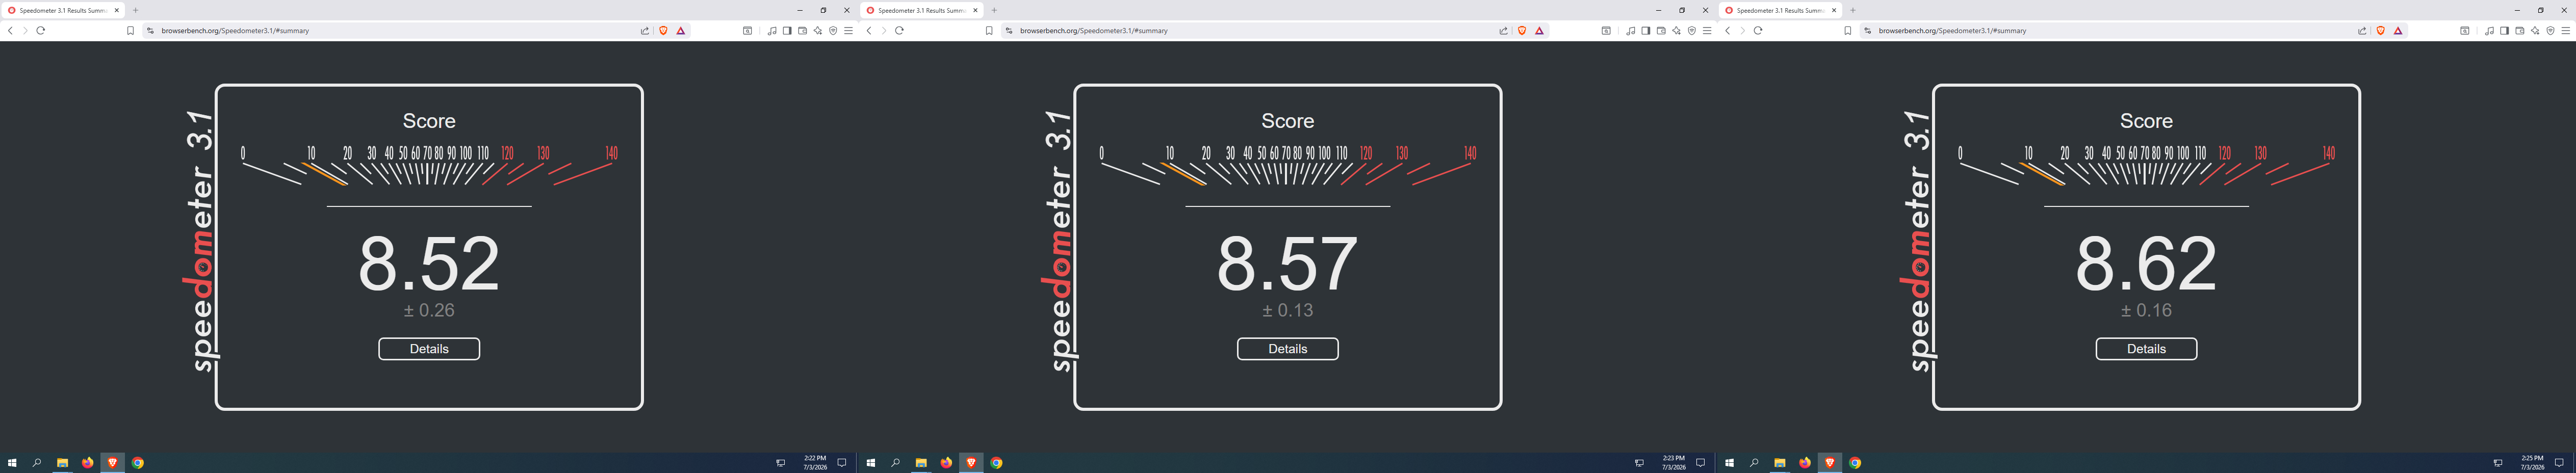
Task: Click the share icon in the 8.62 window
Action: pyautogui.click(x=2362, y=31)
